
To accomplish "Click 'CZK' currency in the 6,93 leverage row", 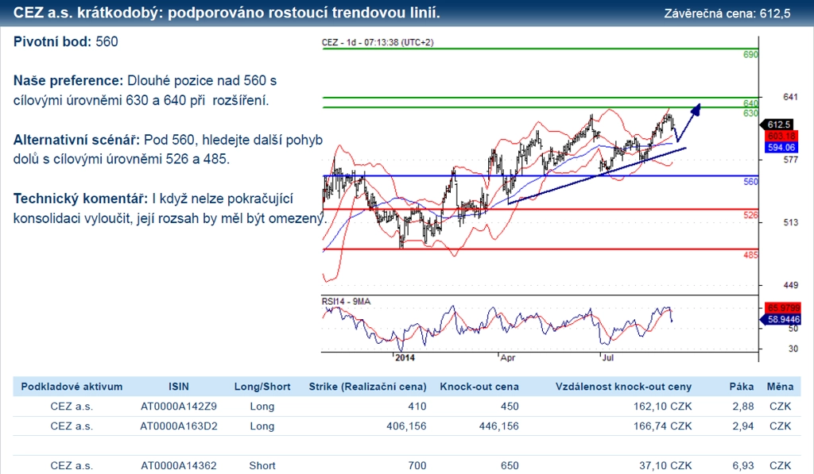I will (x=781, y=466).
